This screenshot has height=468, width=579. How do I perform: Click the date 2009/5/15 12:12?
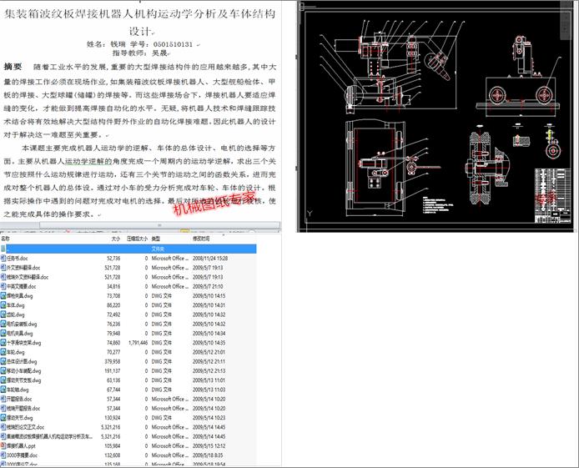click(x=209, y=445)
